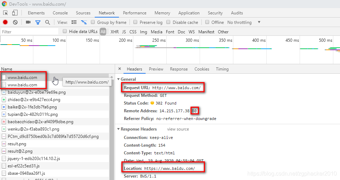Filter requests by CSS
Screen dimensions: 340x180
click(x=133, y=32)
